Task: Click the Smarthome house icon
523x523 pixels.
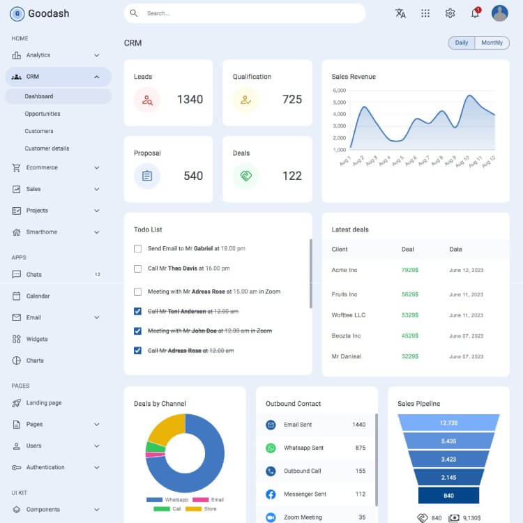Action: pos(16,232)
